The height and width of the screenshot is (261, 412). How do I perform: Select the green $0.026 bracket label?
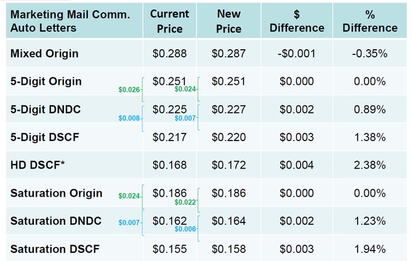[129, 90]
